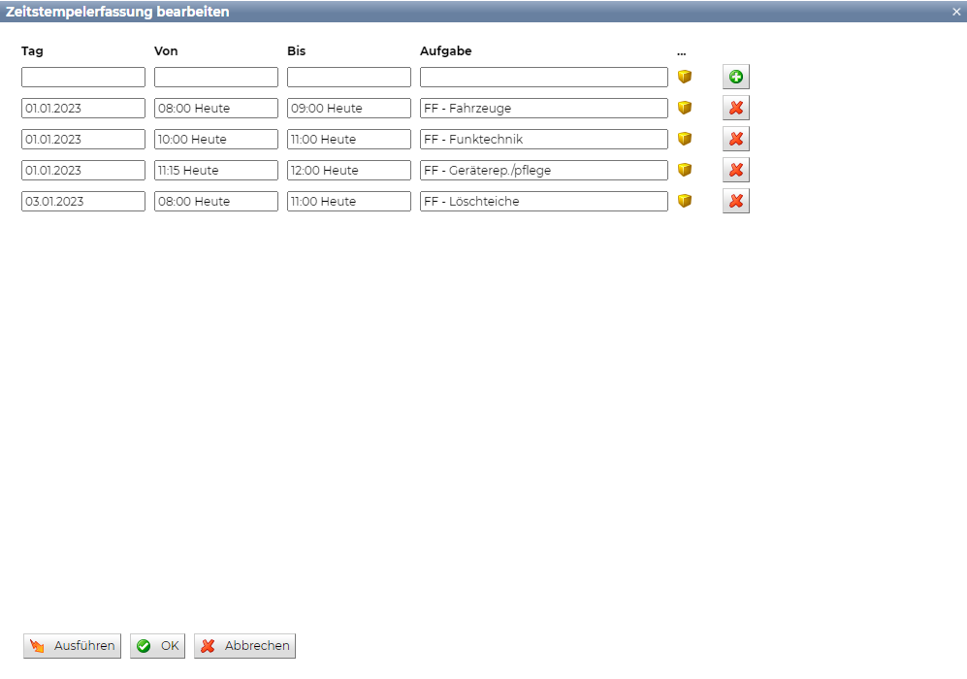Viewport: 967px width, 679px height.
Task: Click yellow cube beside FF - Geräterep./pflege
Action: point(685,170)
